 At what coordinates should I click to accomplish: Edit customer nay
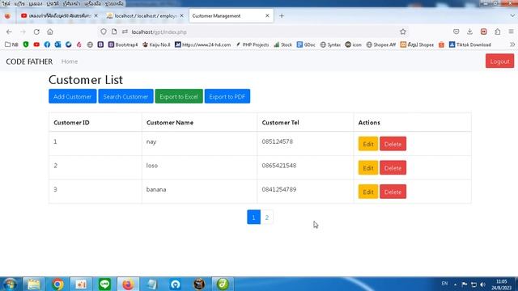click(x=368, y=144)
